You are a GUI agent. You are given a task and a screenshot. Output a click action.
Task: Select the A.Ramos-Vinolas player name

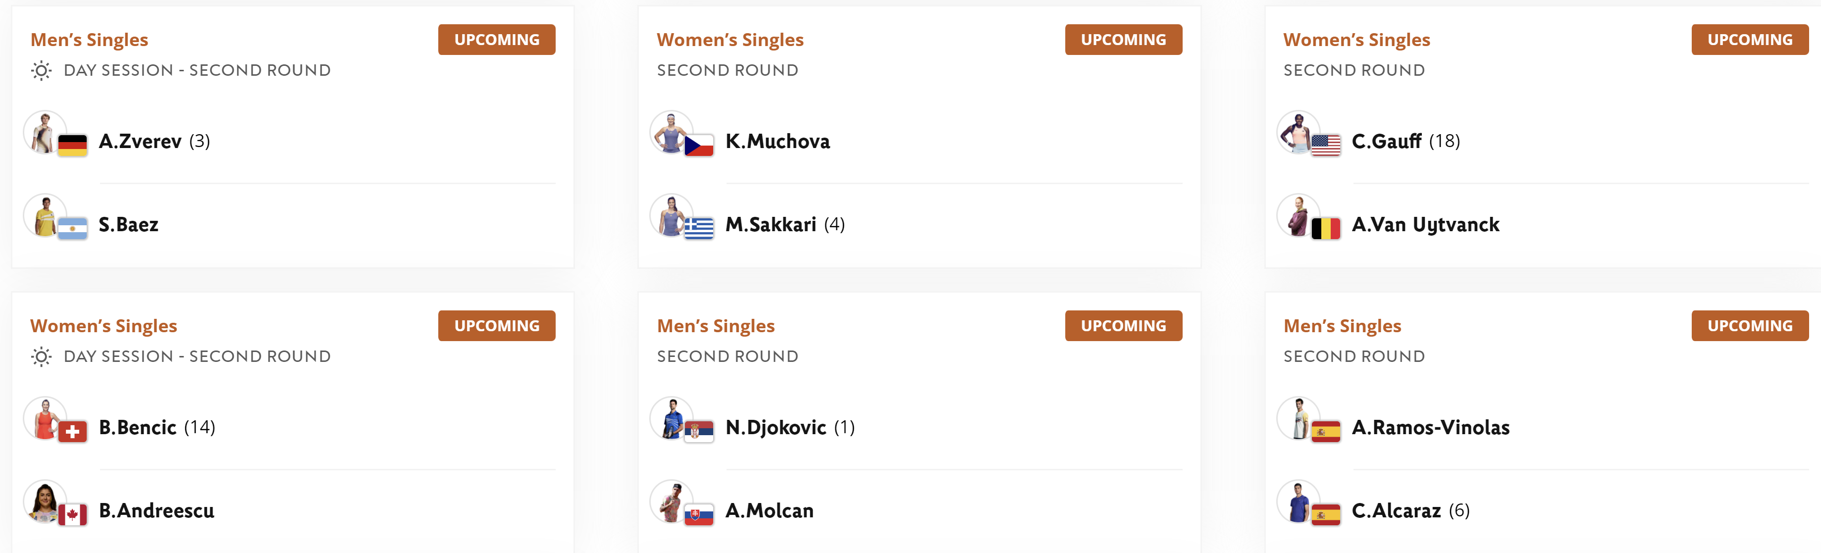pyautogui.click(x=1430, y=427)
